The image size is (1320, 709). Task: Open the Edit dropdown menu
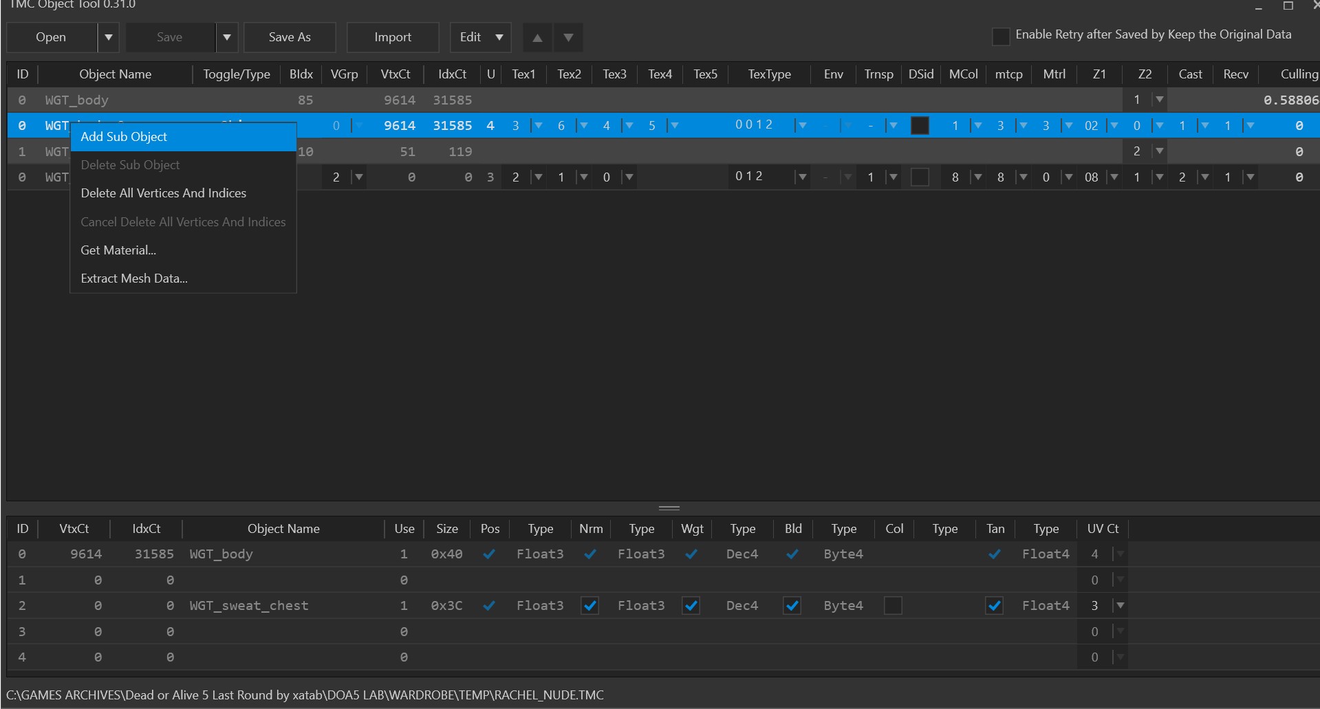(481, 37)
